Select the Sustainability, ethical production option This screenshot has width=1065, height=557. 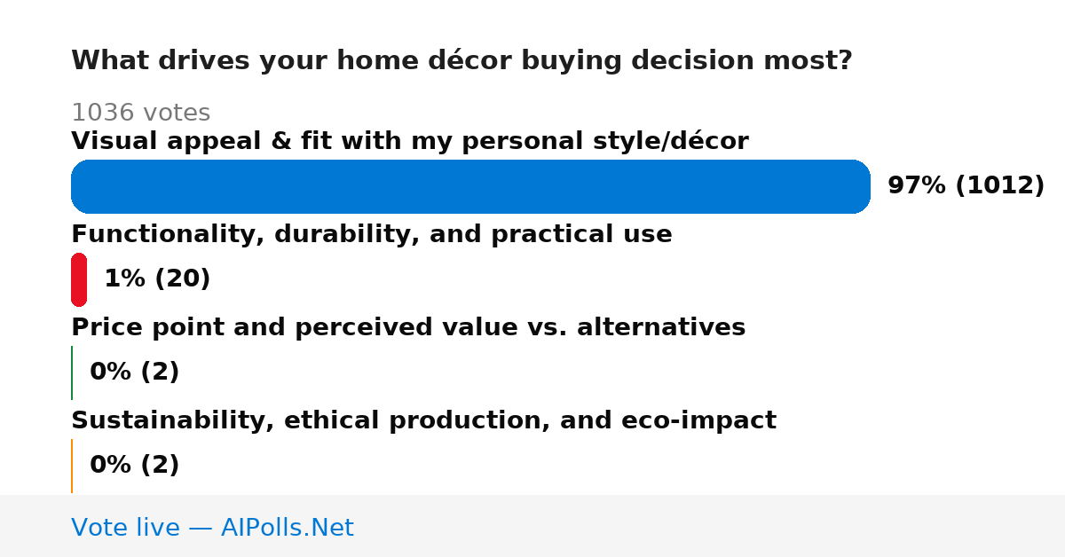(423, 420)
